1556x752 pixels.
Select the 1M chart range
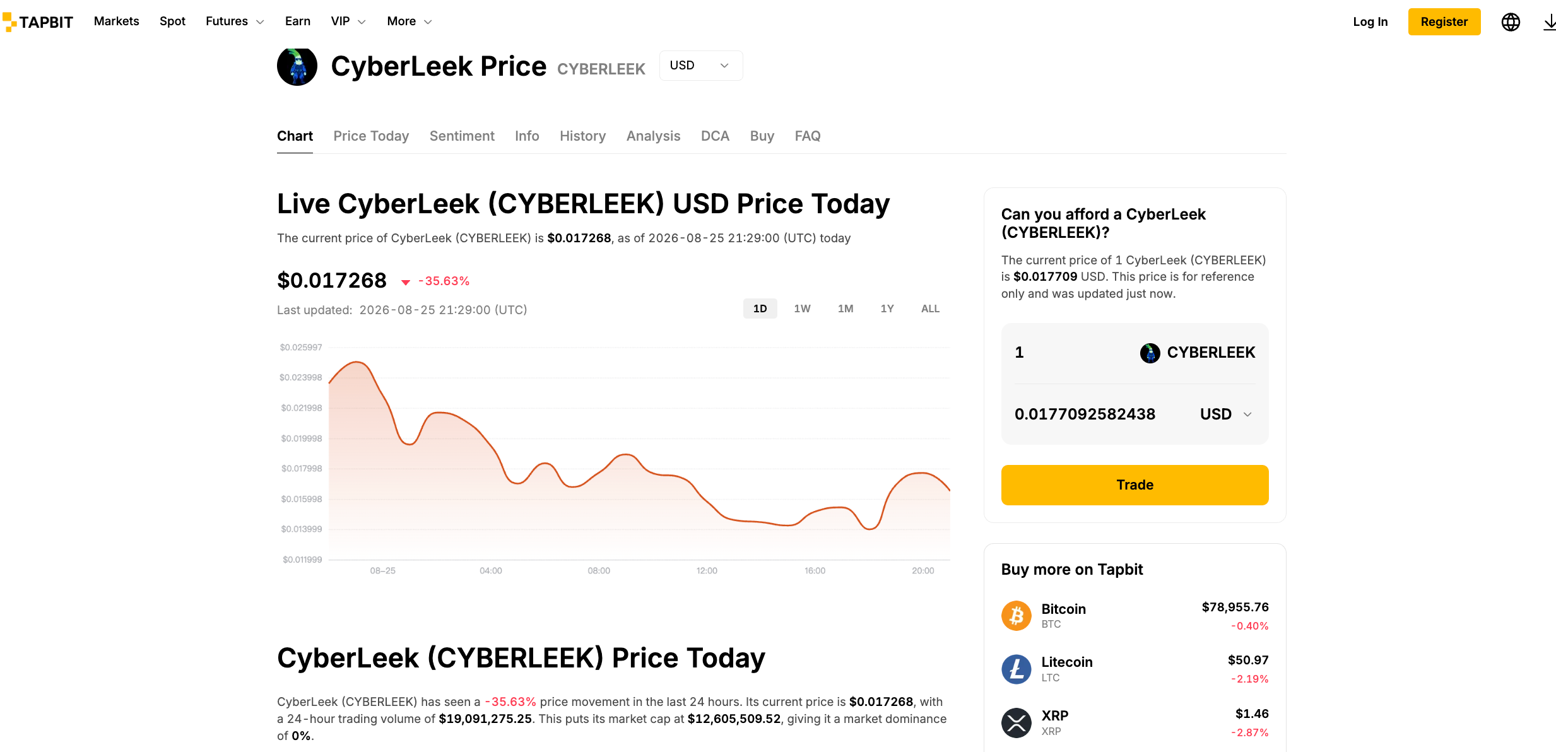[846, 308]
